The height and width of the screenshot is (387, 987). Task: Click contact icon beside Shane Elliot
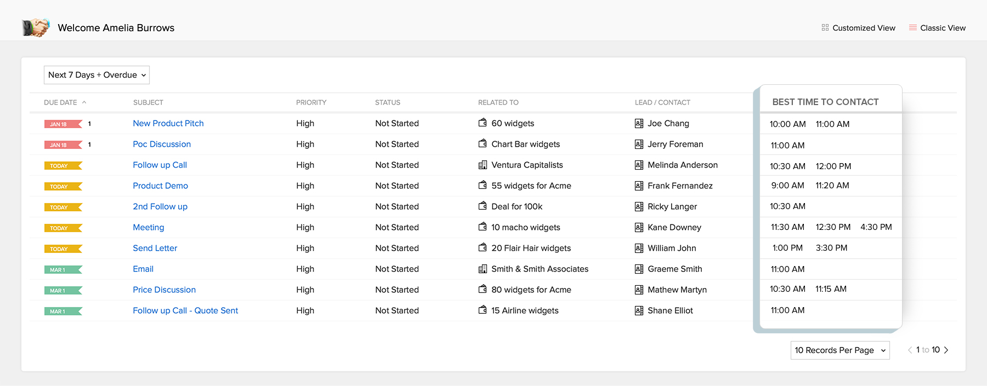[x=639, y=311]
